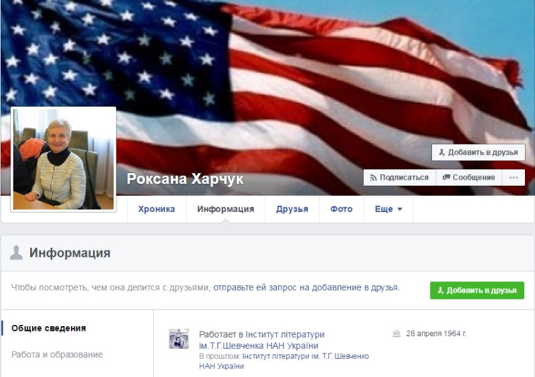
Task: Select Общие сведения in sidebar
Action: (49, 328)
